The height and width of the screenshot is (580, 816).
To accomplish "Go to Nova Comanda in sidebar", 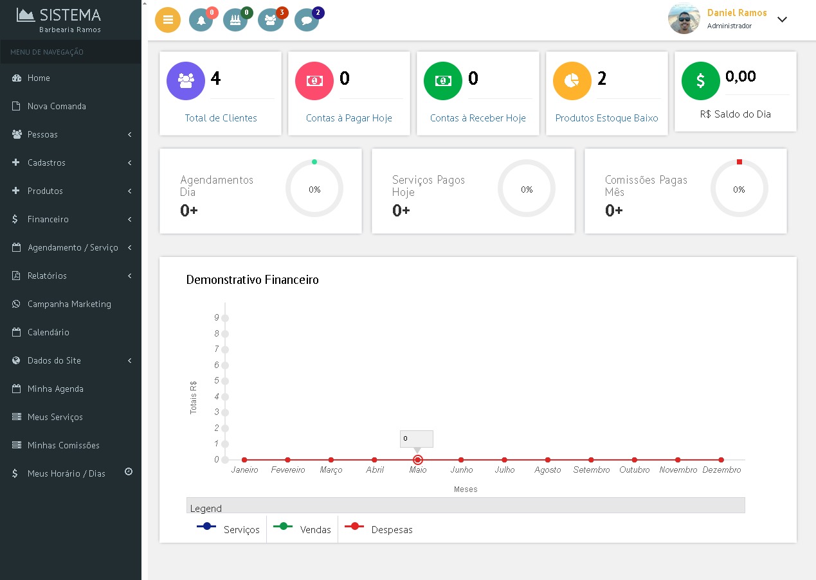I will [x=57, y=106].
